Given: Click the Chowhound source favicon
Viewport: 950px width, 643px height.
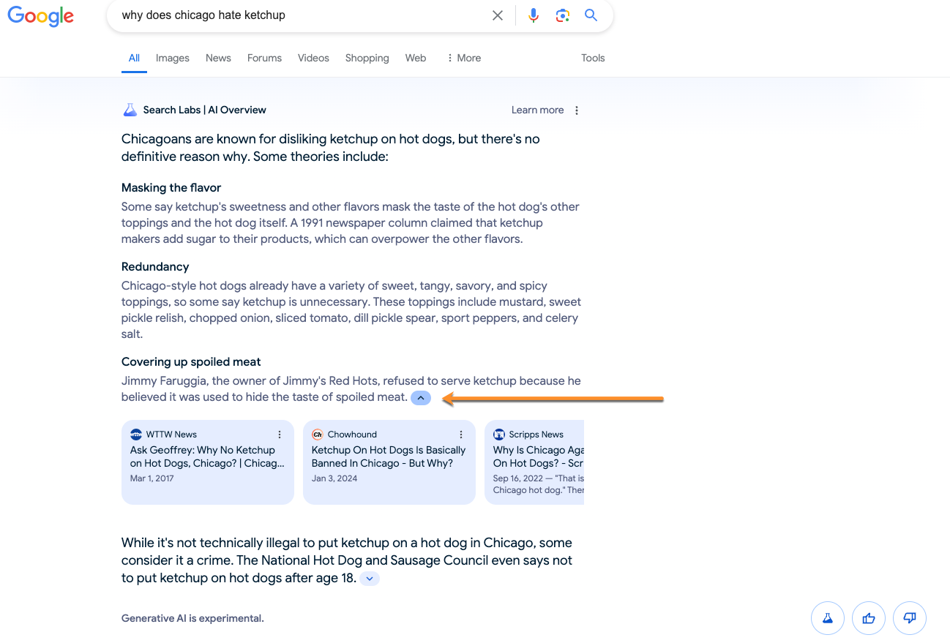Looking at the screenshot, I should 318,435.
